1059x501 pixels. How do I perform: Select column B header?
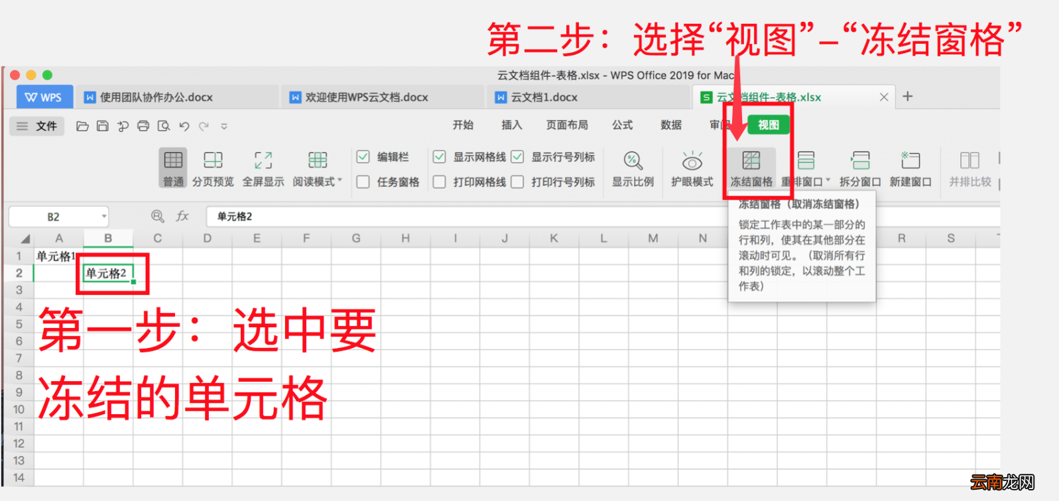click(x=108, y=239)
